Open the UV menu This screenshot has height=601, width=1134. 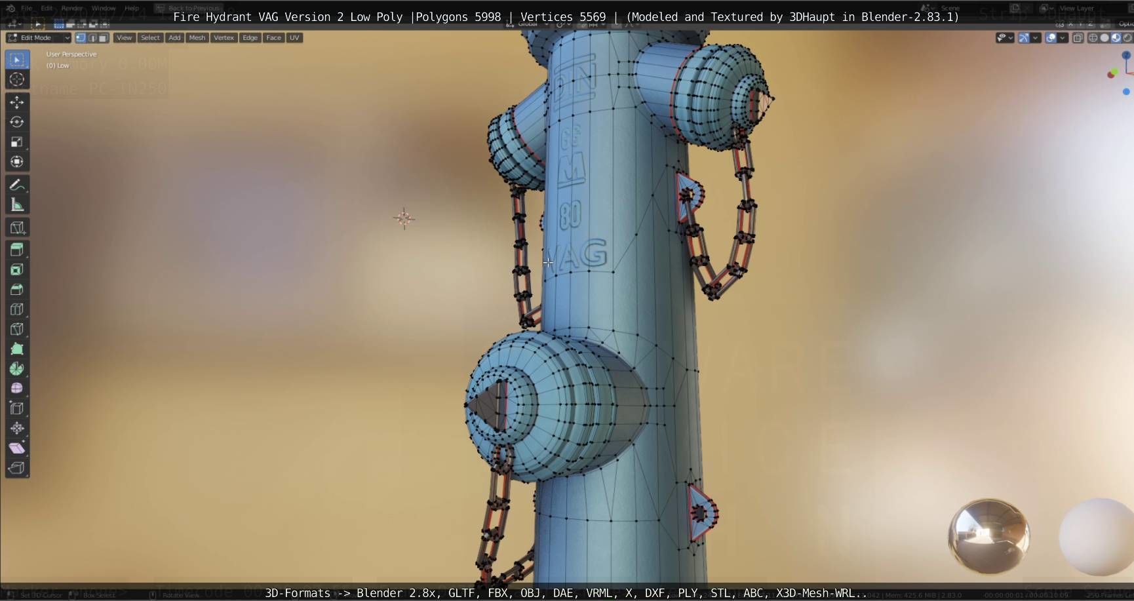pos(294,38)
